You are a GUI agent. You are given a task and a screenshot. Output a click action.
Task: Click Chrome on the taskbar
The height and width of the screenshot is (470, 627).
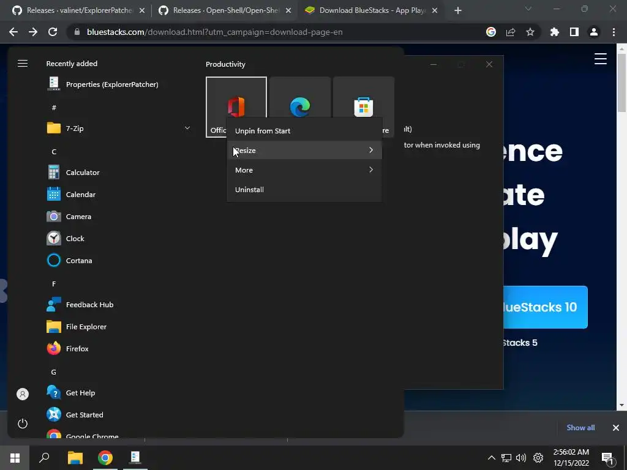tap(105, 458)
